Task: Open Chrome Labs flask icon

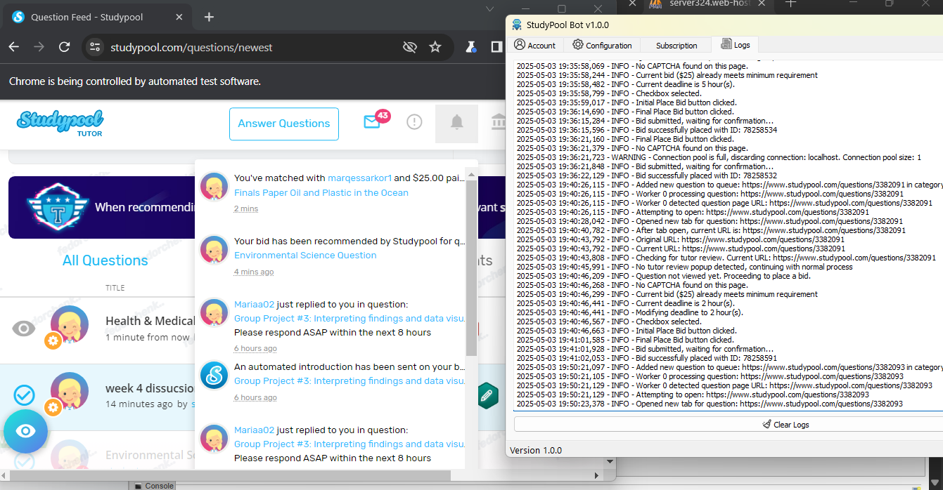Action: (x=471, y=47)
